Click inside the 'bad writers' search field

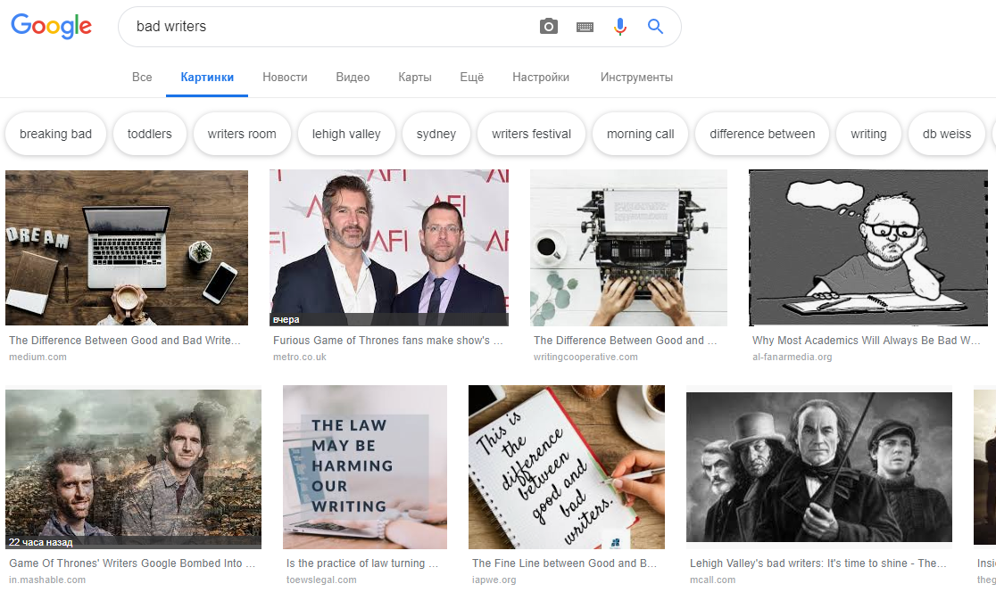pos(330,27)
